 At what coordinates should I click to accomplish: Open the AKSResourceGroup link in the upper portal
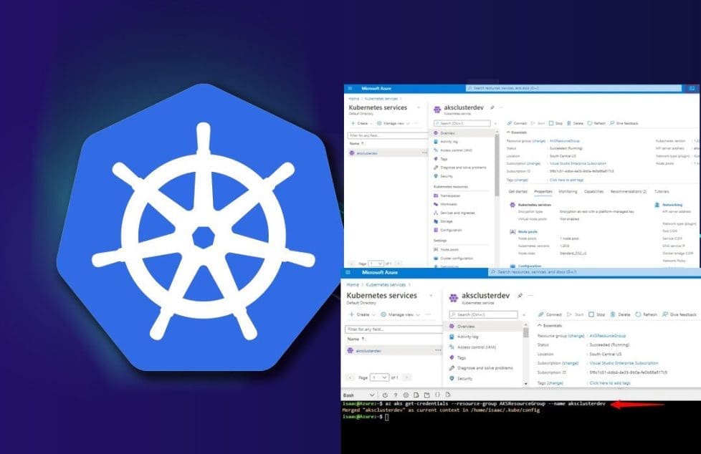coord(564,141)
